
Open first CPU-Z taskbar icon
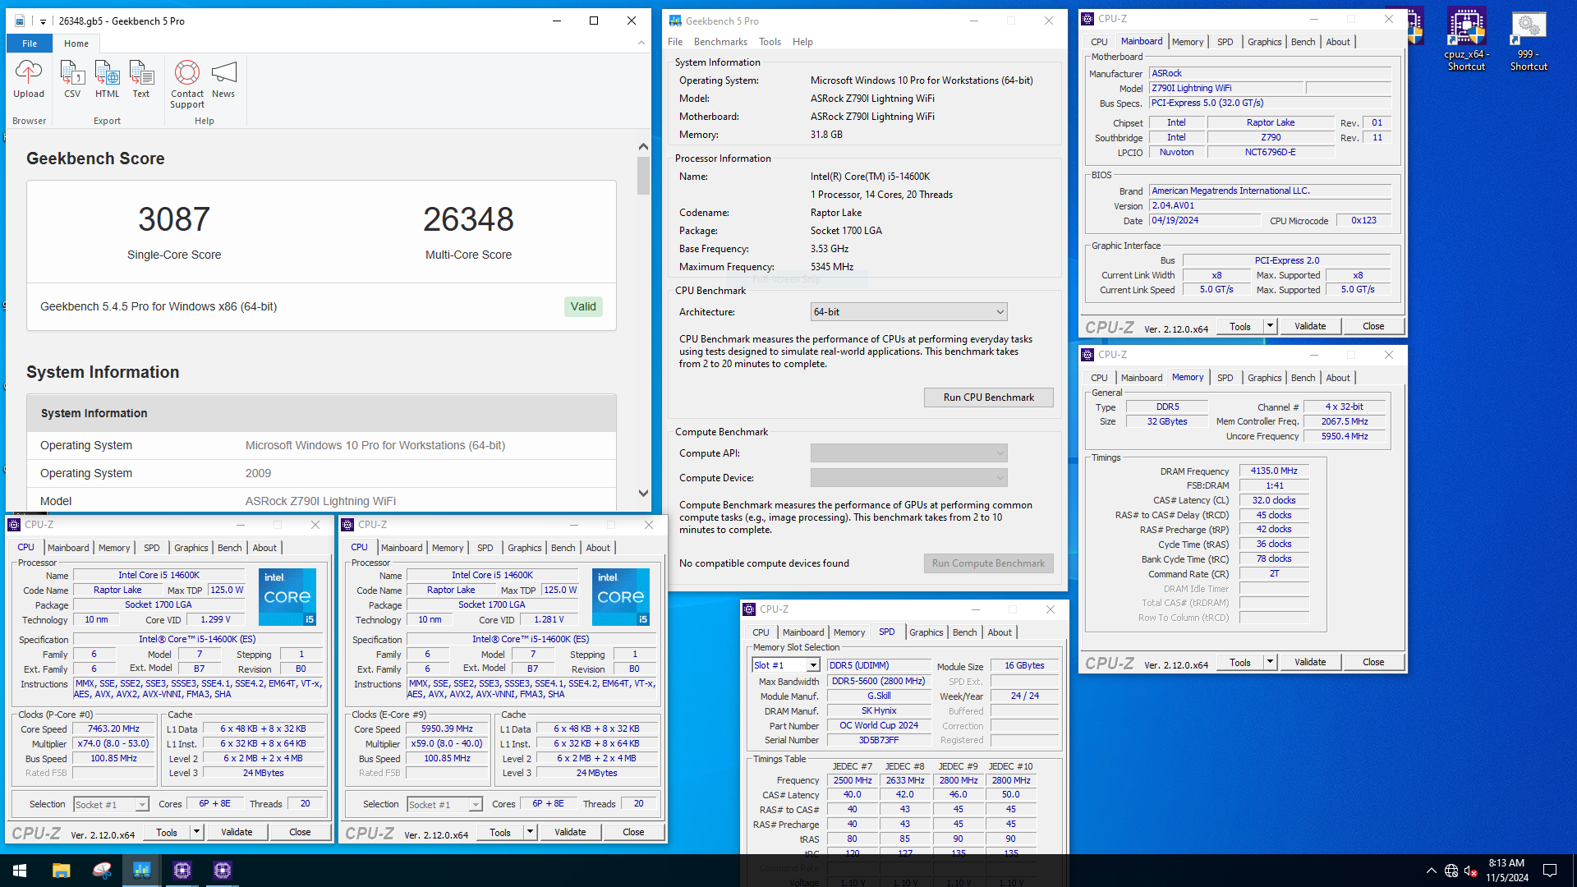click(x=182, y=871)
